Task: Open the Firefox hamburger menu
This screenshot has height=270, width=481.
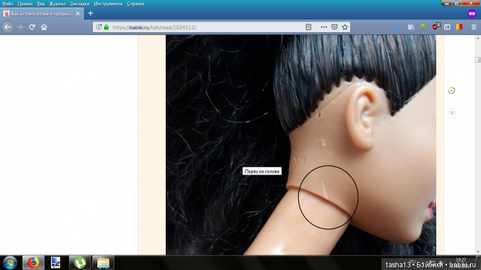Action: (474, 27)
